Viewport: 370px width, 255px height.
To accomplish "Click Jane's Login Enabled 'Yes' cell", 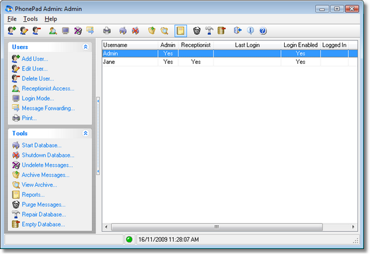I will point(301,62).
